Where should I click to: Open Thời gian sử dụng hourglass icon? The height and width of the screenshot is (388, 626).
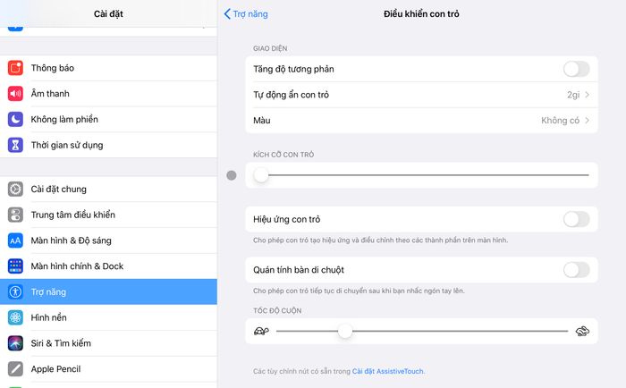[16, 145]
